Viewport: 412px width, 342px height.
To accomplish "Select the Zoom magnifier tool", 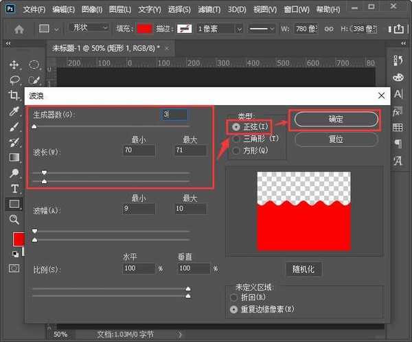I will (14, 220).
